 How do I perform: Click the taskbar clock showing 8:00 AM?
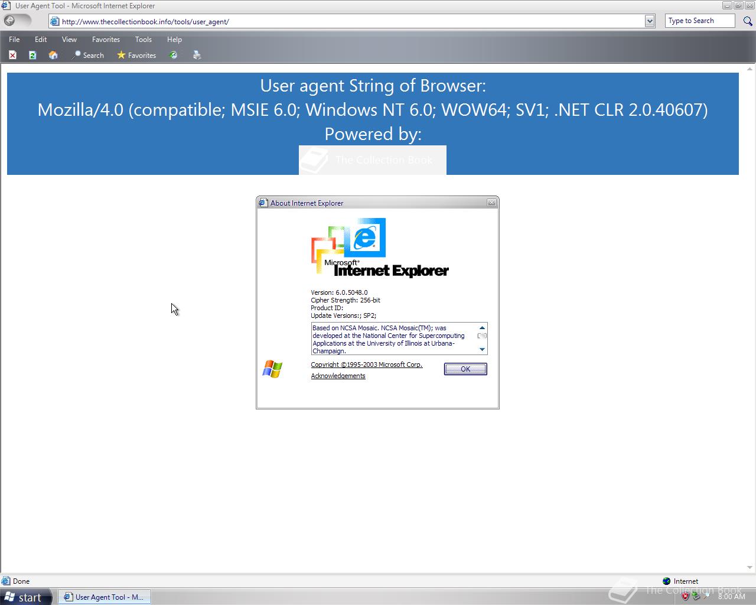[731, 597]
